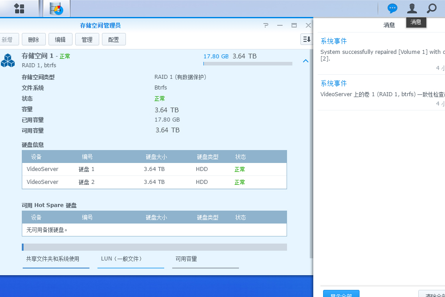The height and width of the screenshot is (297, 445).
Task: Click the sort order icon in Storage Manager
Action: [x=306, y=39]
